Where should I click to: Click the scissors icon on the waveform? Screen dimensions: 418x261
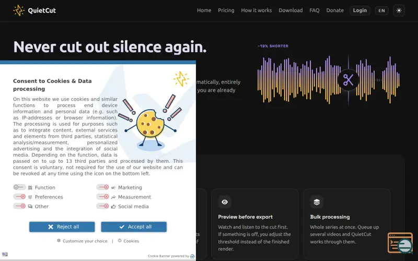pyautogui.click(x=348, y=80)
